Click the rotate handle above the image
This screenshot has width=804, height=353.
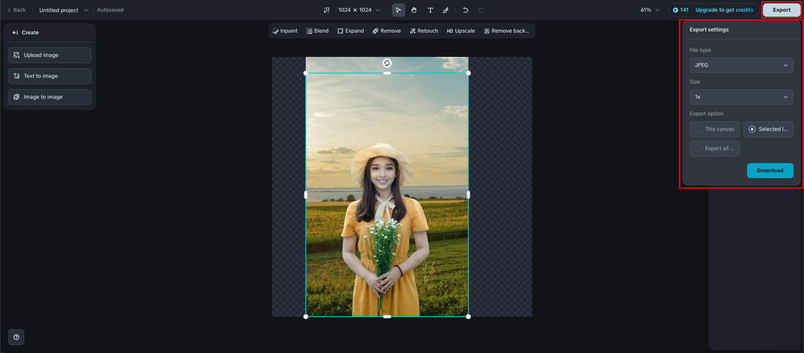tap(387, 63)
